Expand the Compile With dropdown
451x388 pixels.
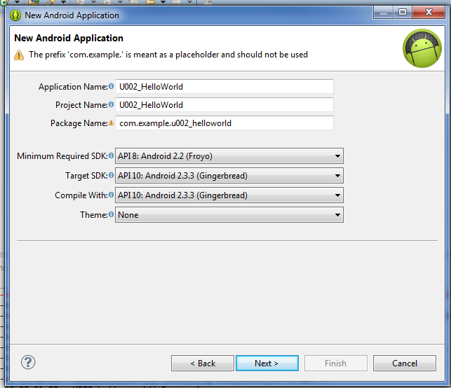click(229, 195)
